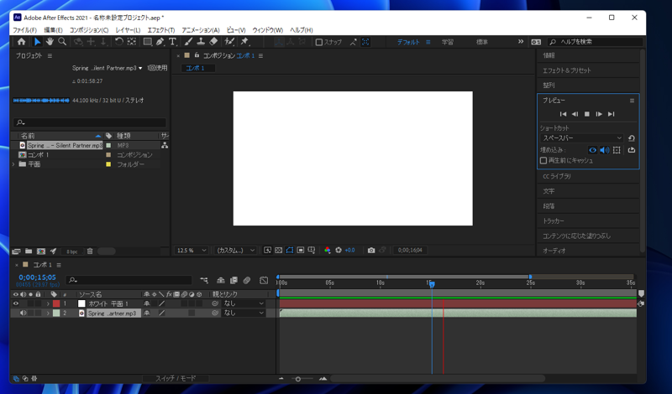
Task: Mute audio of Spring mp3 layer
Action: pos(23,314)
